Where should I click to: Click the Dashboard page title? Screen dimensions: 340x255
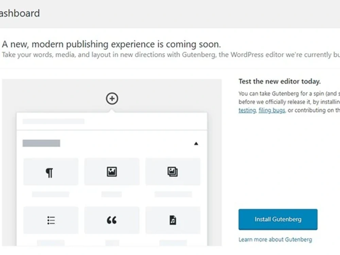20,13
